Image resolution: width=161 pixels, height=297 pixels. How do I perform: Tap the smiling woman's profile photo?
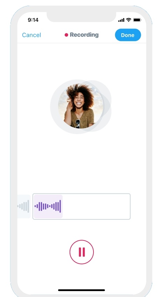click(80, 106)
